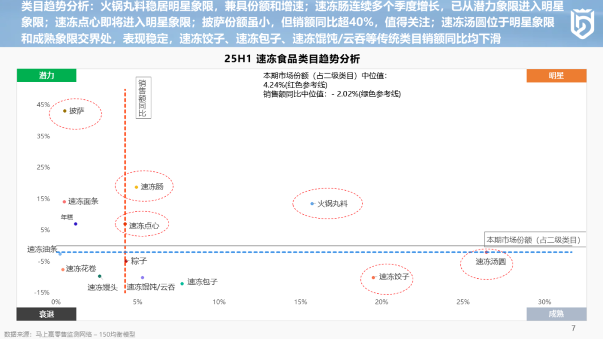This screenshot has width=603, height=339.
Task: Click the blue 火锅丸料 data point
Action: click(312, 203)
